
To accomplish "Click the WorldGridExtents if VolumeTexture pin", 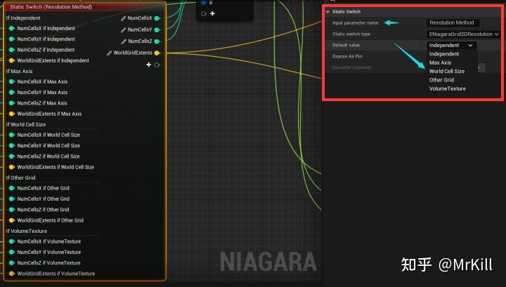I will click(12, 274).
